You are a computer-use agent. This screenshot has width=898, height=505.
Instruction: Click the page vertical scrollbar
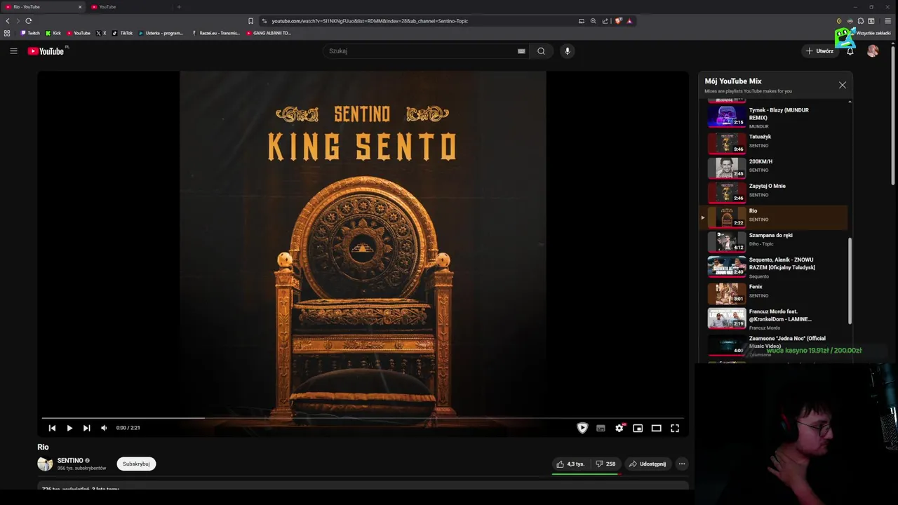[x=894, y=116]
